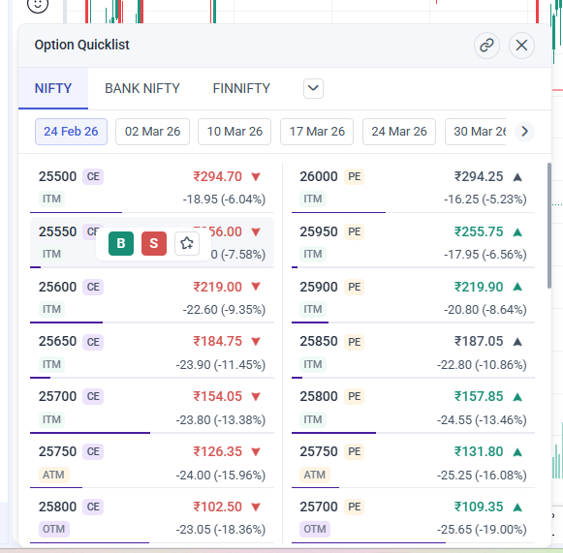Click the option list vertical scrollbar
Viewport: 563px width, 553px height.
[x=549, y=226]
